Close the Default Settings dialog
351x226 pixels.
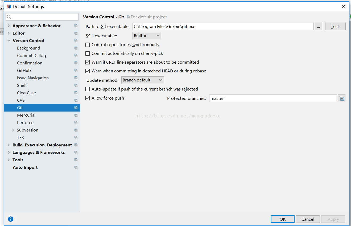pyautogui.click(x=344, y=6)
